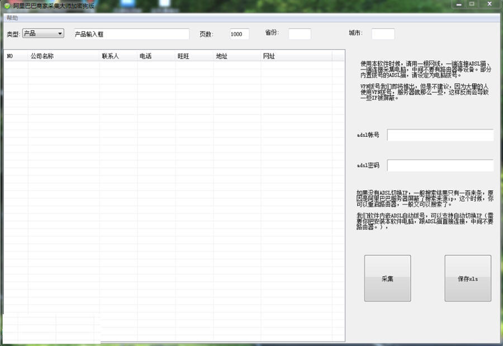Click the NO column header

coord(16,56)
